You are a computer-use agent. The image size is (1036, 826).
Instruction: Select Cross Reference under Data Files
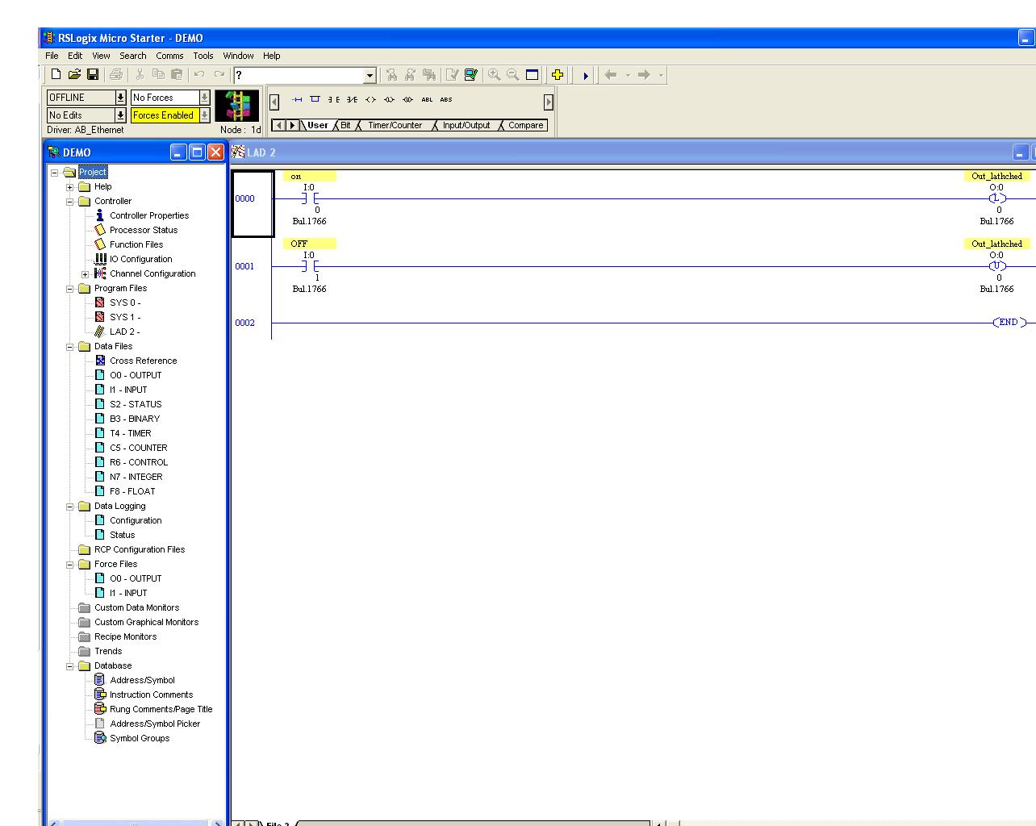pyautogui.click(x=143, y=361)
